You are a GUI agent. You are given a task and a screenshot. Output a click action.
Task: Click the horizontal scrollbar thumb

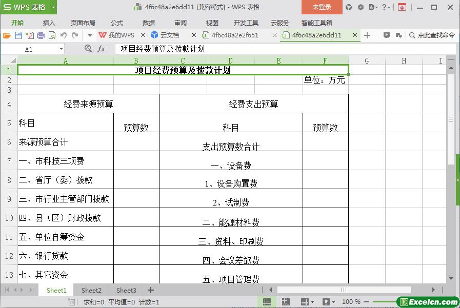coord(344,290)
